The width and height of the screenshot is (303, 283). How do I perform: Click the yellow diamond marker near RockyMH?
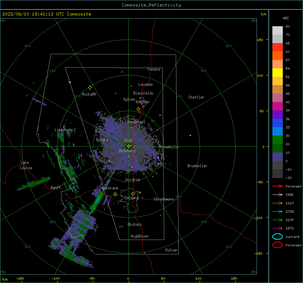[90, 88]
